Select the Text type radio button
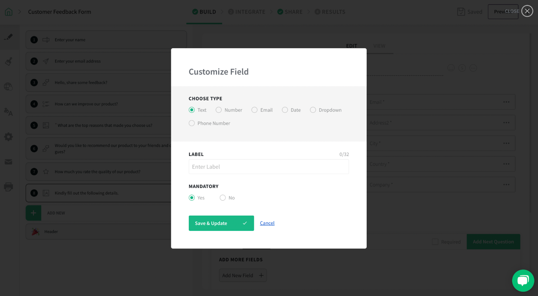Viewport: 538px width, 296px height. 192,110
